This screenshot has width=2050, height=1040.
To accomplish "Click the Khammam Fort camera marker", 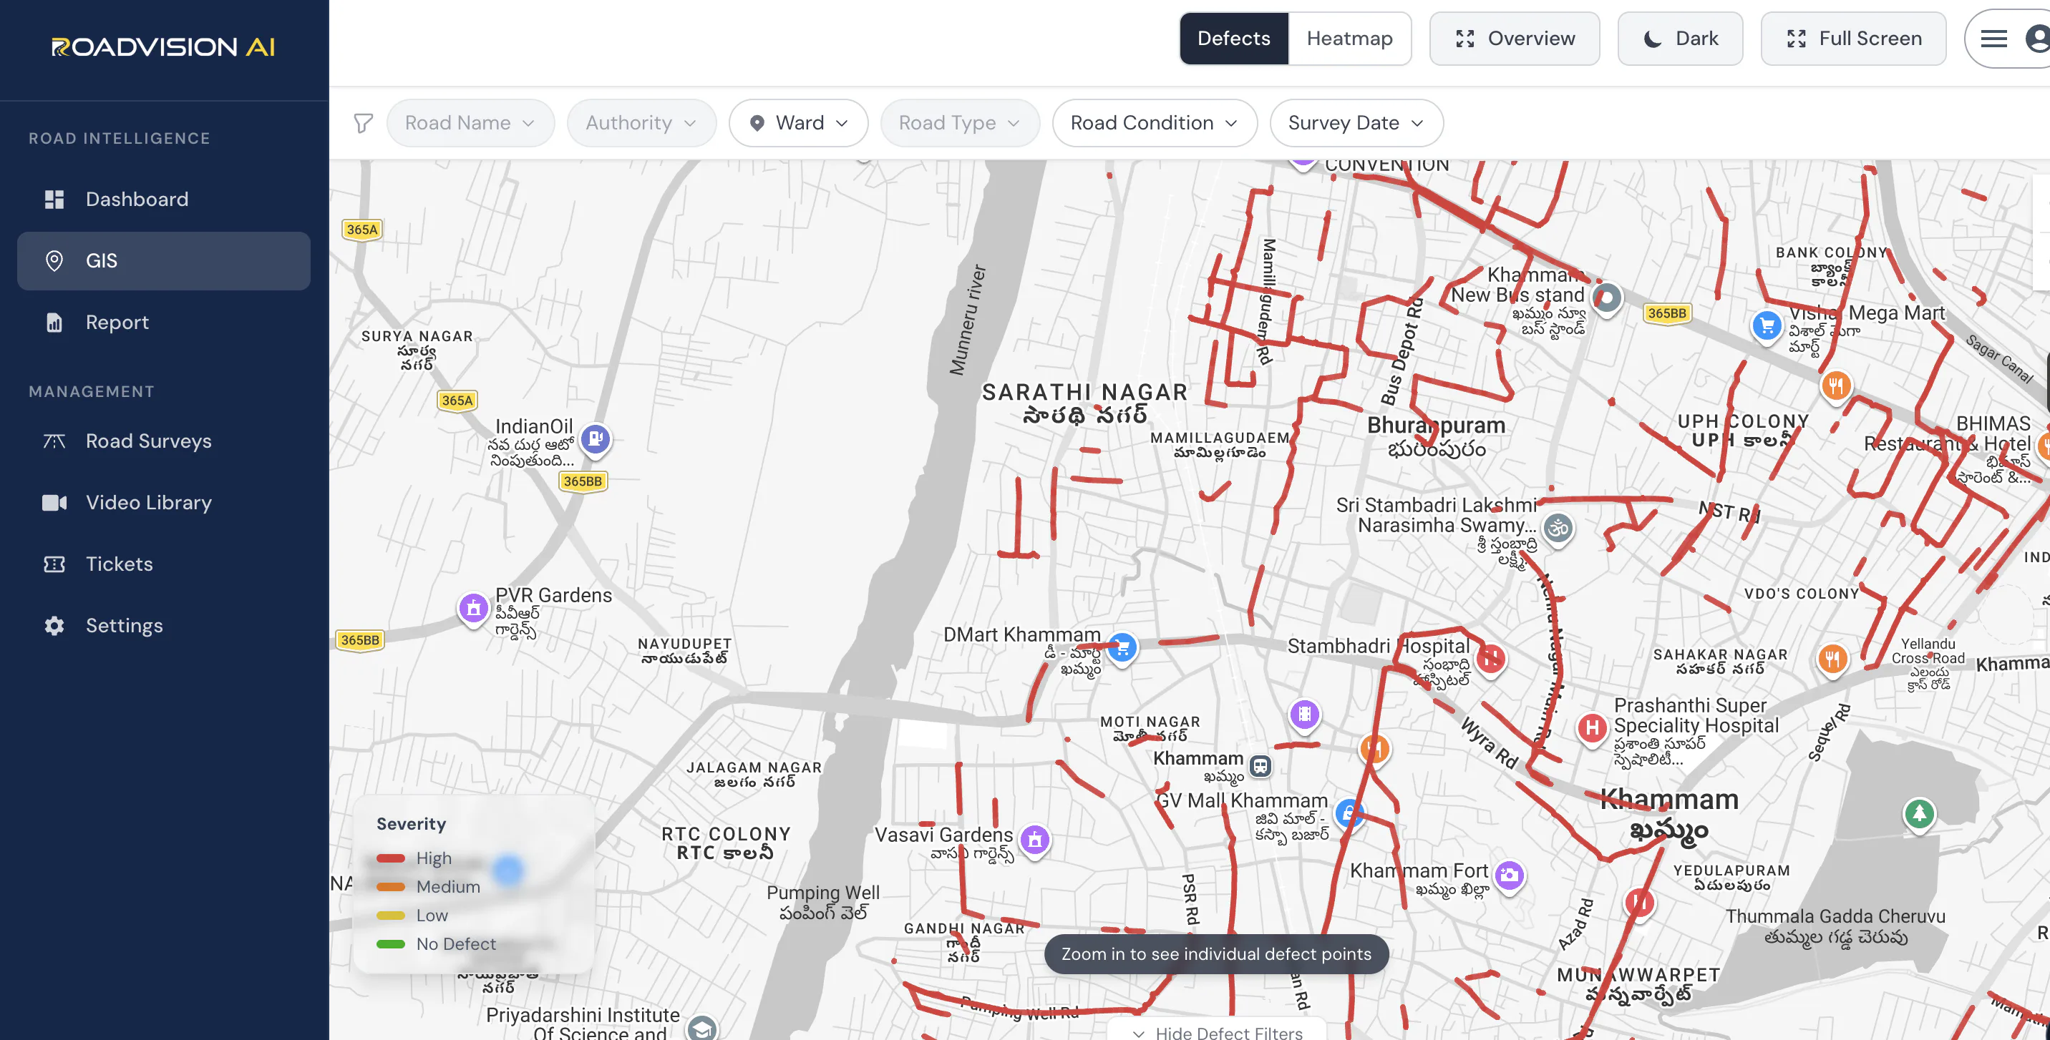I will tap(1509, 876).
